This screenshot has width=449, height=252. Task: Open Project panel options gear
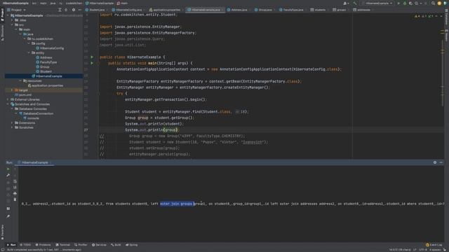[73, 10]
